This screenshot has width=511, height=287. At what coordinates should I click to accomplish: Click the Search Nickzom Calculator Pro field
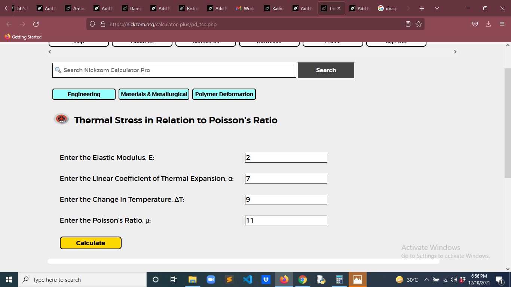174,70
